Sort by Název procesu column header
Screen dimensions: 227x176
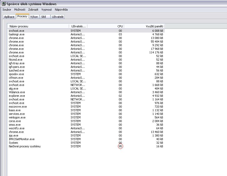pos(38,26)
